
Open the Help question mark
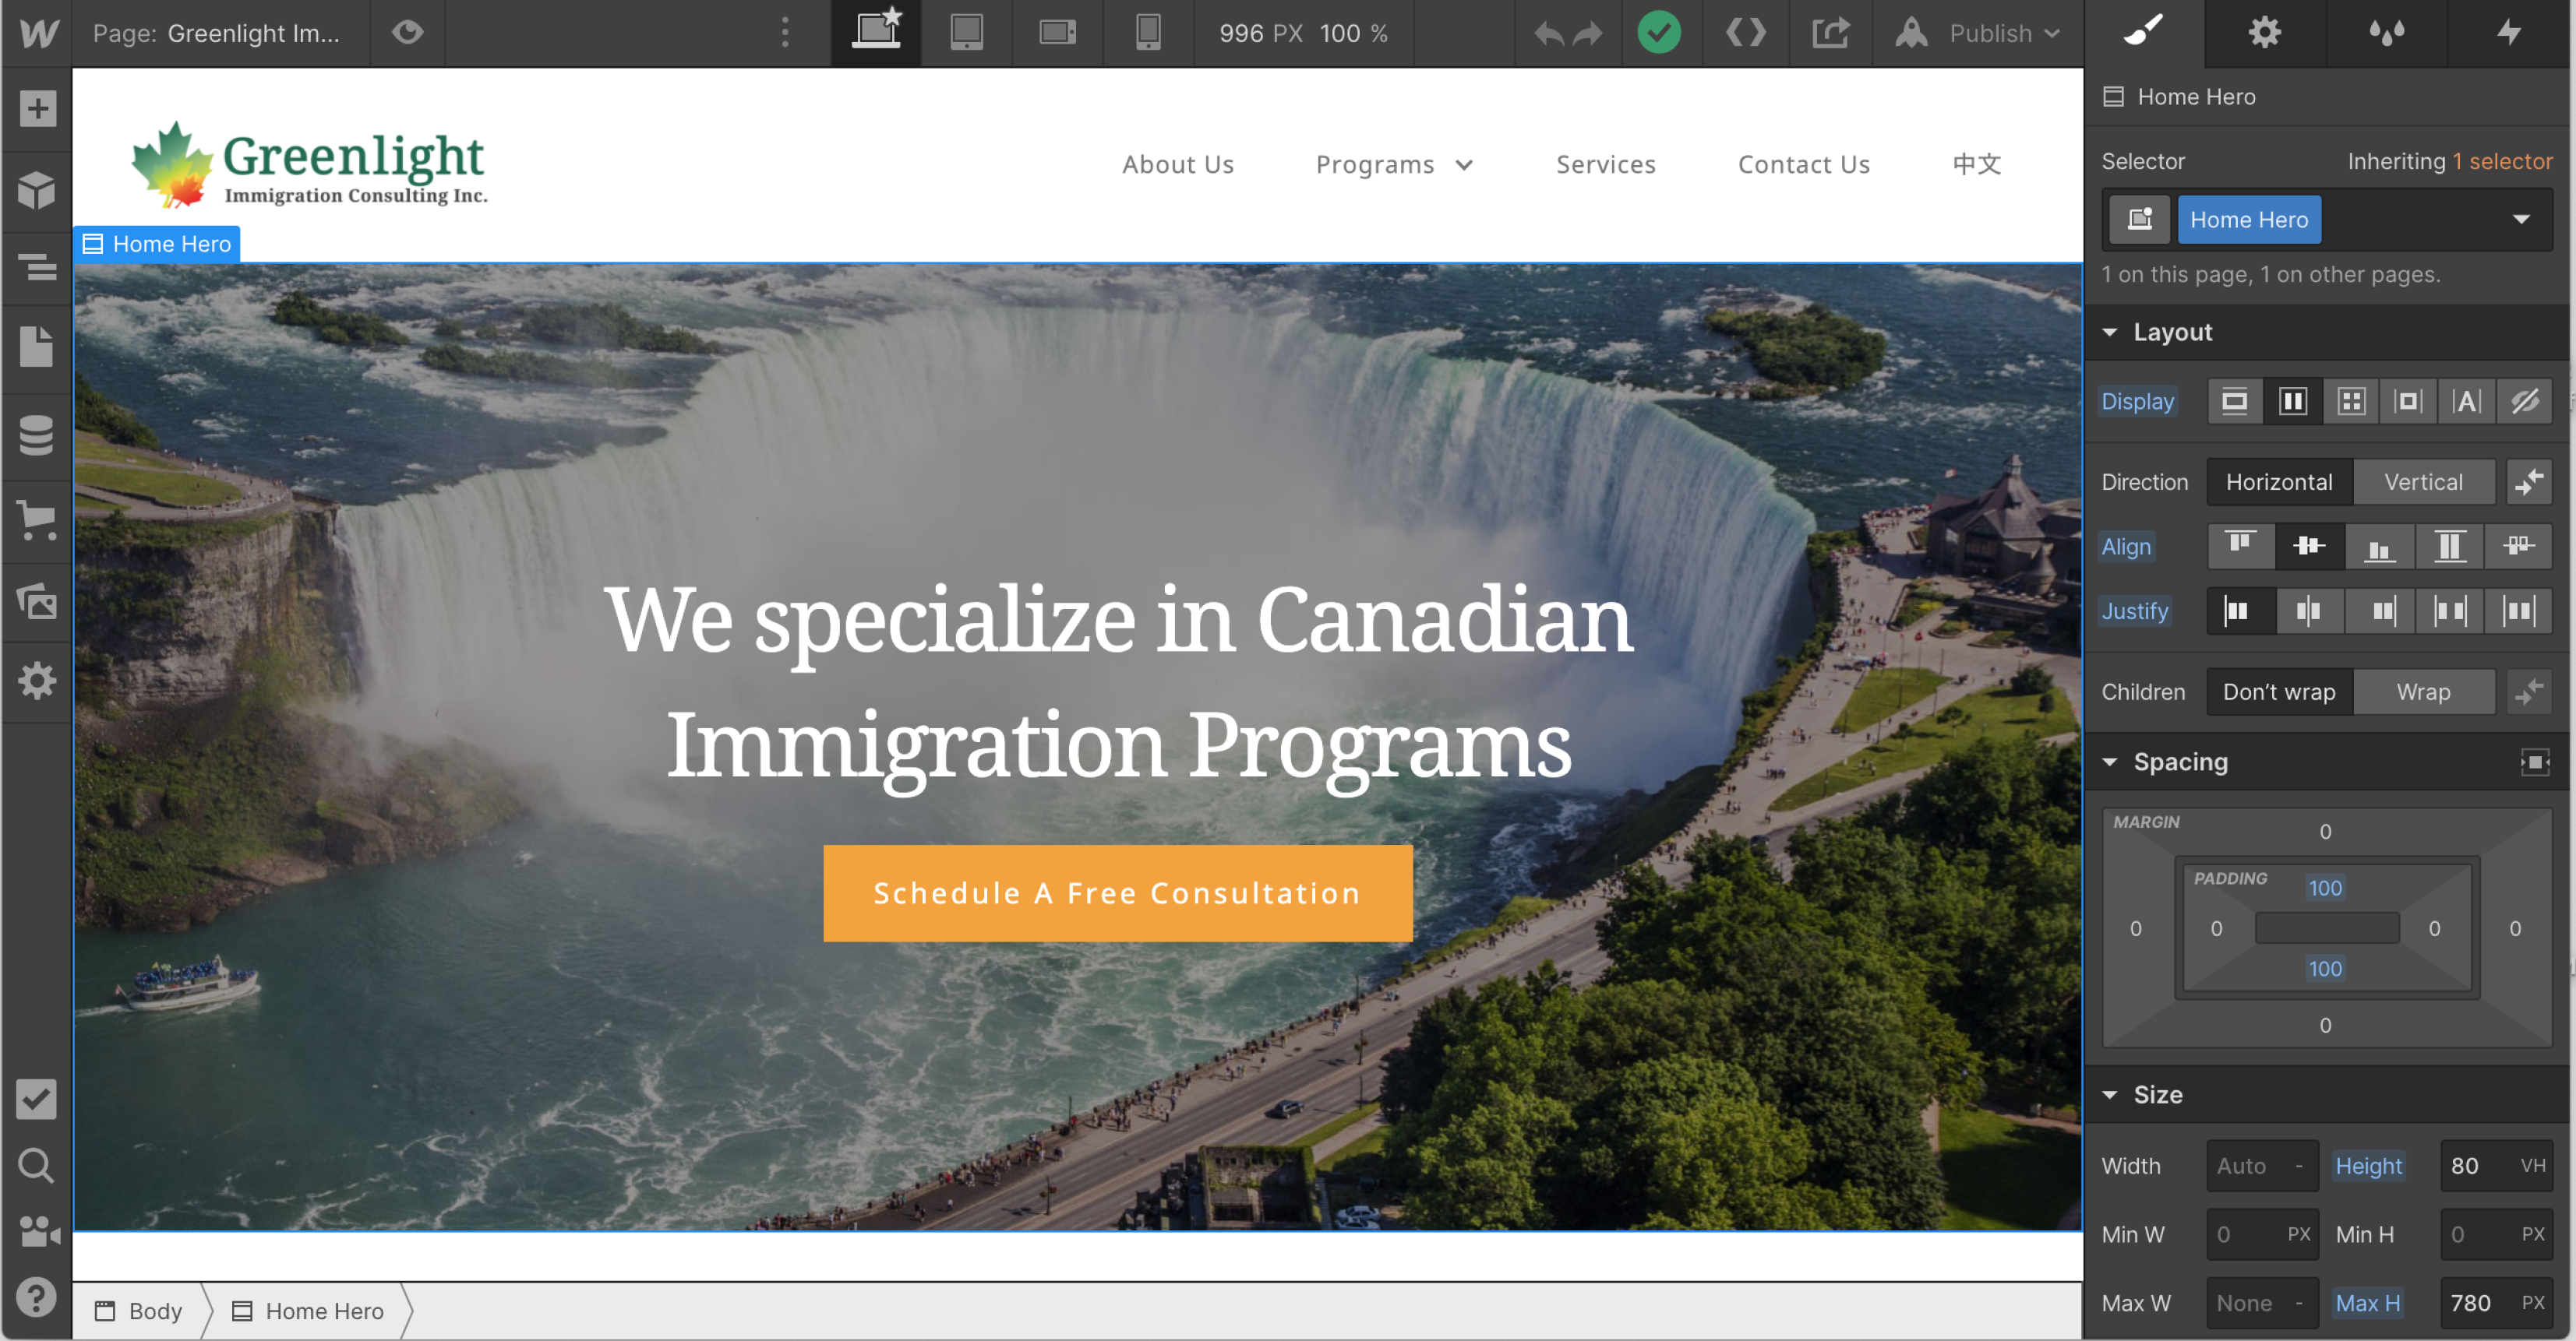tap(37, 1297)
